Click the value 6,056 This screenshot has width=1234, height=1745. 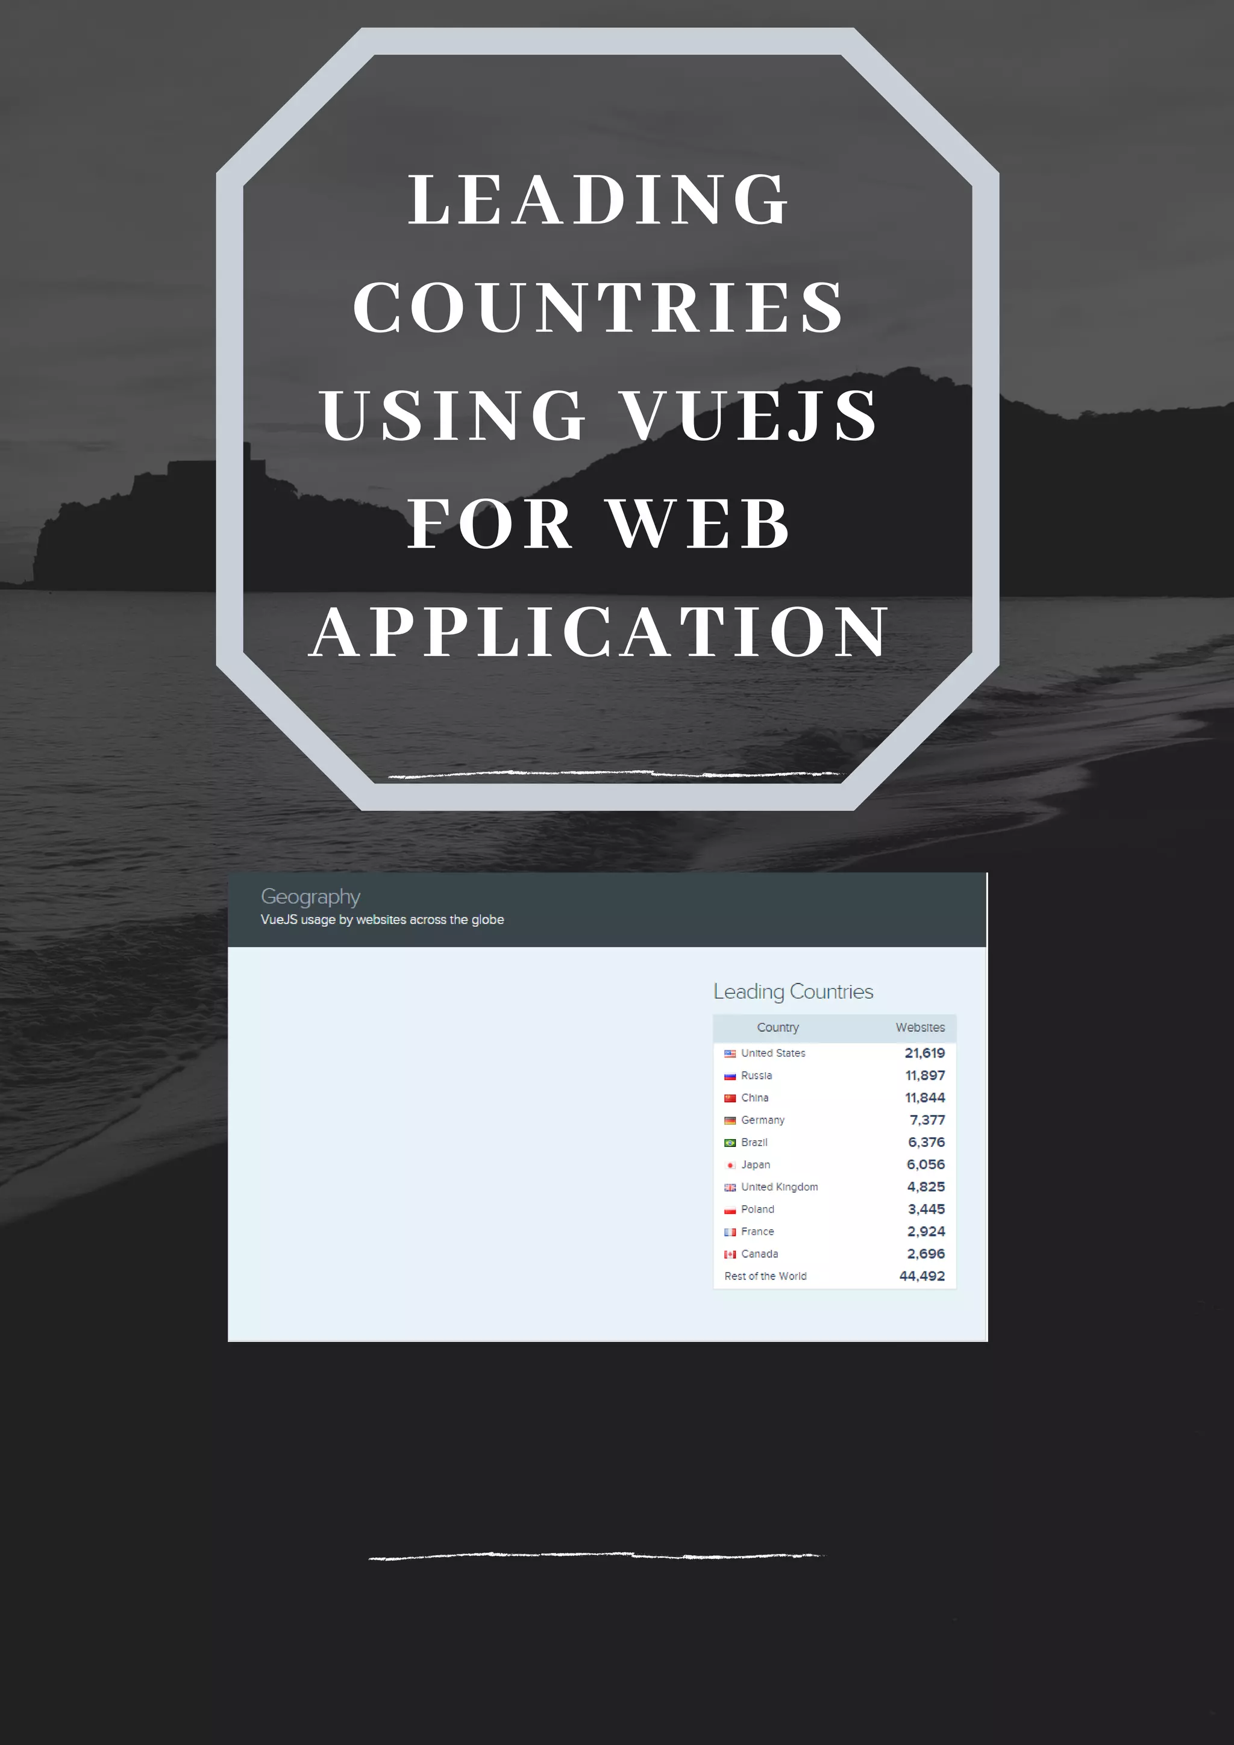926,1164
